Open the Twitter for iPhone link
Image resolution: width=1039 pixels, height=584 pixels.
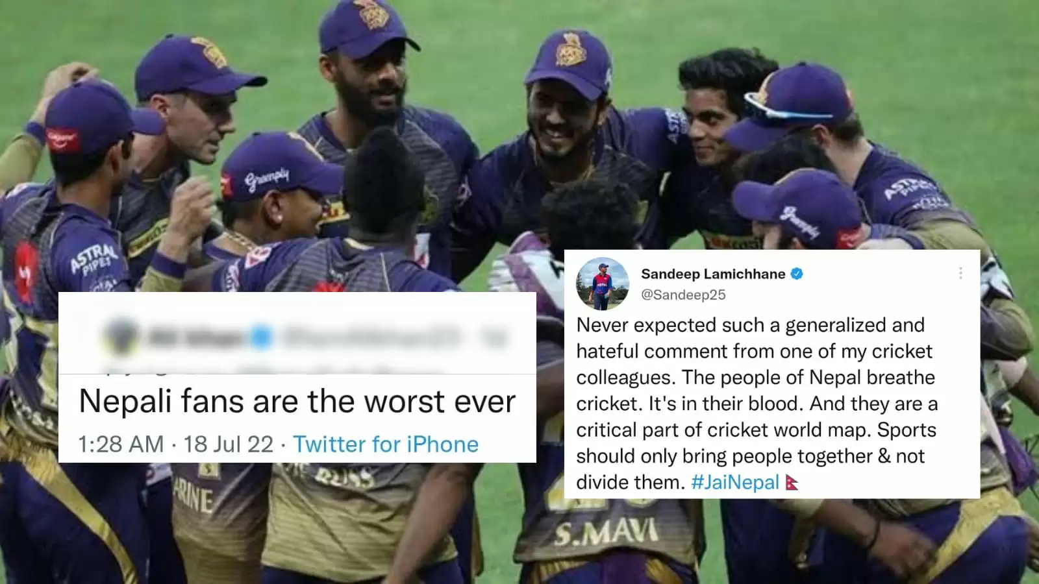click(x=386, y=444)
